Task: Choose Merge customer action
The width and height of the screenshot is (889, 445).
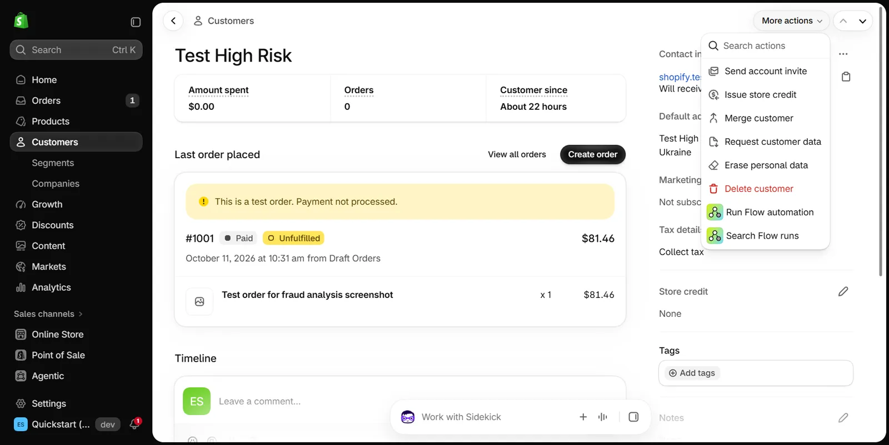Action: 766,118
